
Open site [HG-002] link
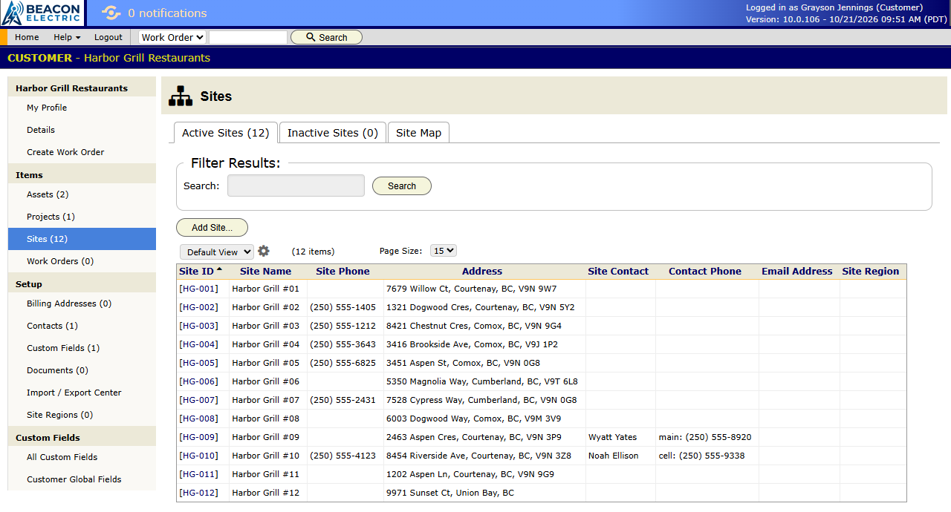tap(198, 307)
